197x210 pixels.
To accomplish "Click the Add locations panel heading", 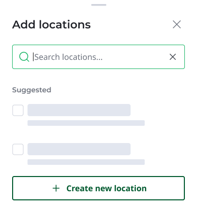I will point(52,24).
